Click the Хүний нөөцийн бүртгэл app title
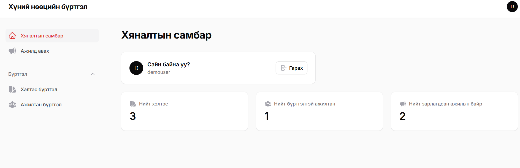This screenshot has height=168, width=520. click(48, 7)
